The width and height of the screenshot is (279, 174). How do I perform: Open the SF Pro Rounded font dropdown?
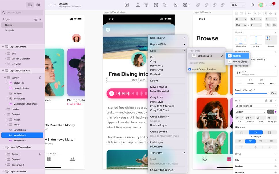coord(256,105)
